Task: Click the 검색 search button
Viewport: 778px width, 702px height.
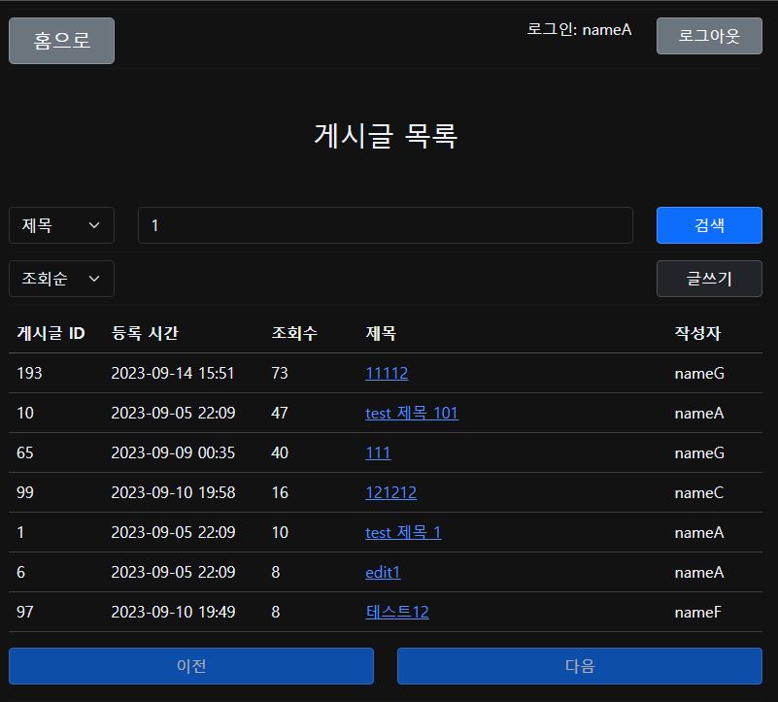Action: 709,225
